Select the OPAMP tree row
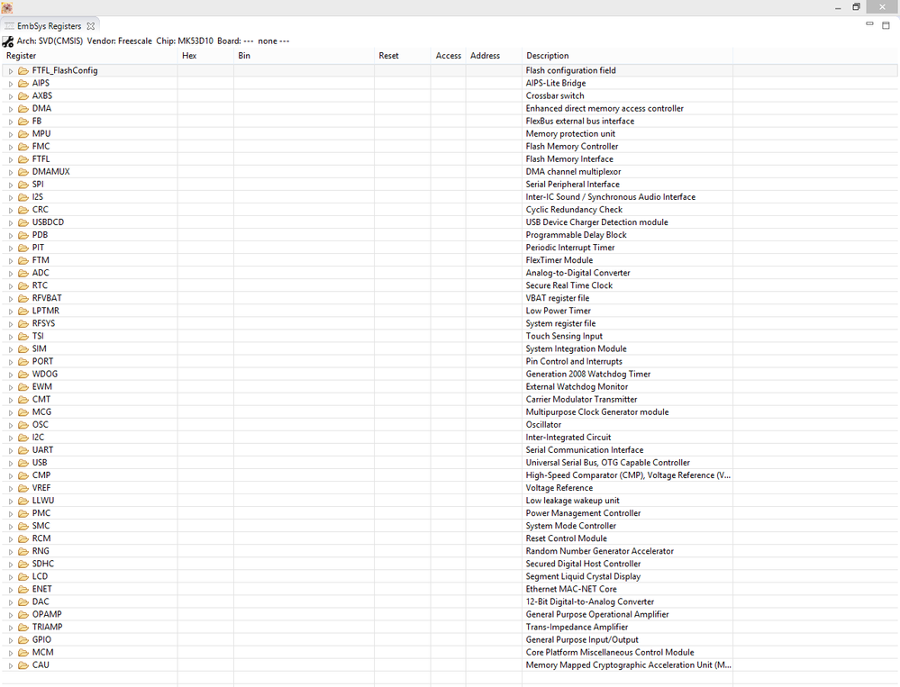900x687 pixels. coord(450,614)
